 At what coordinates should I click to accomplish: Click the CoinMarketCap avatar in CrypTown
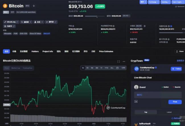137,69
